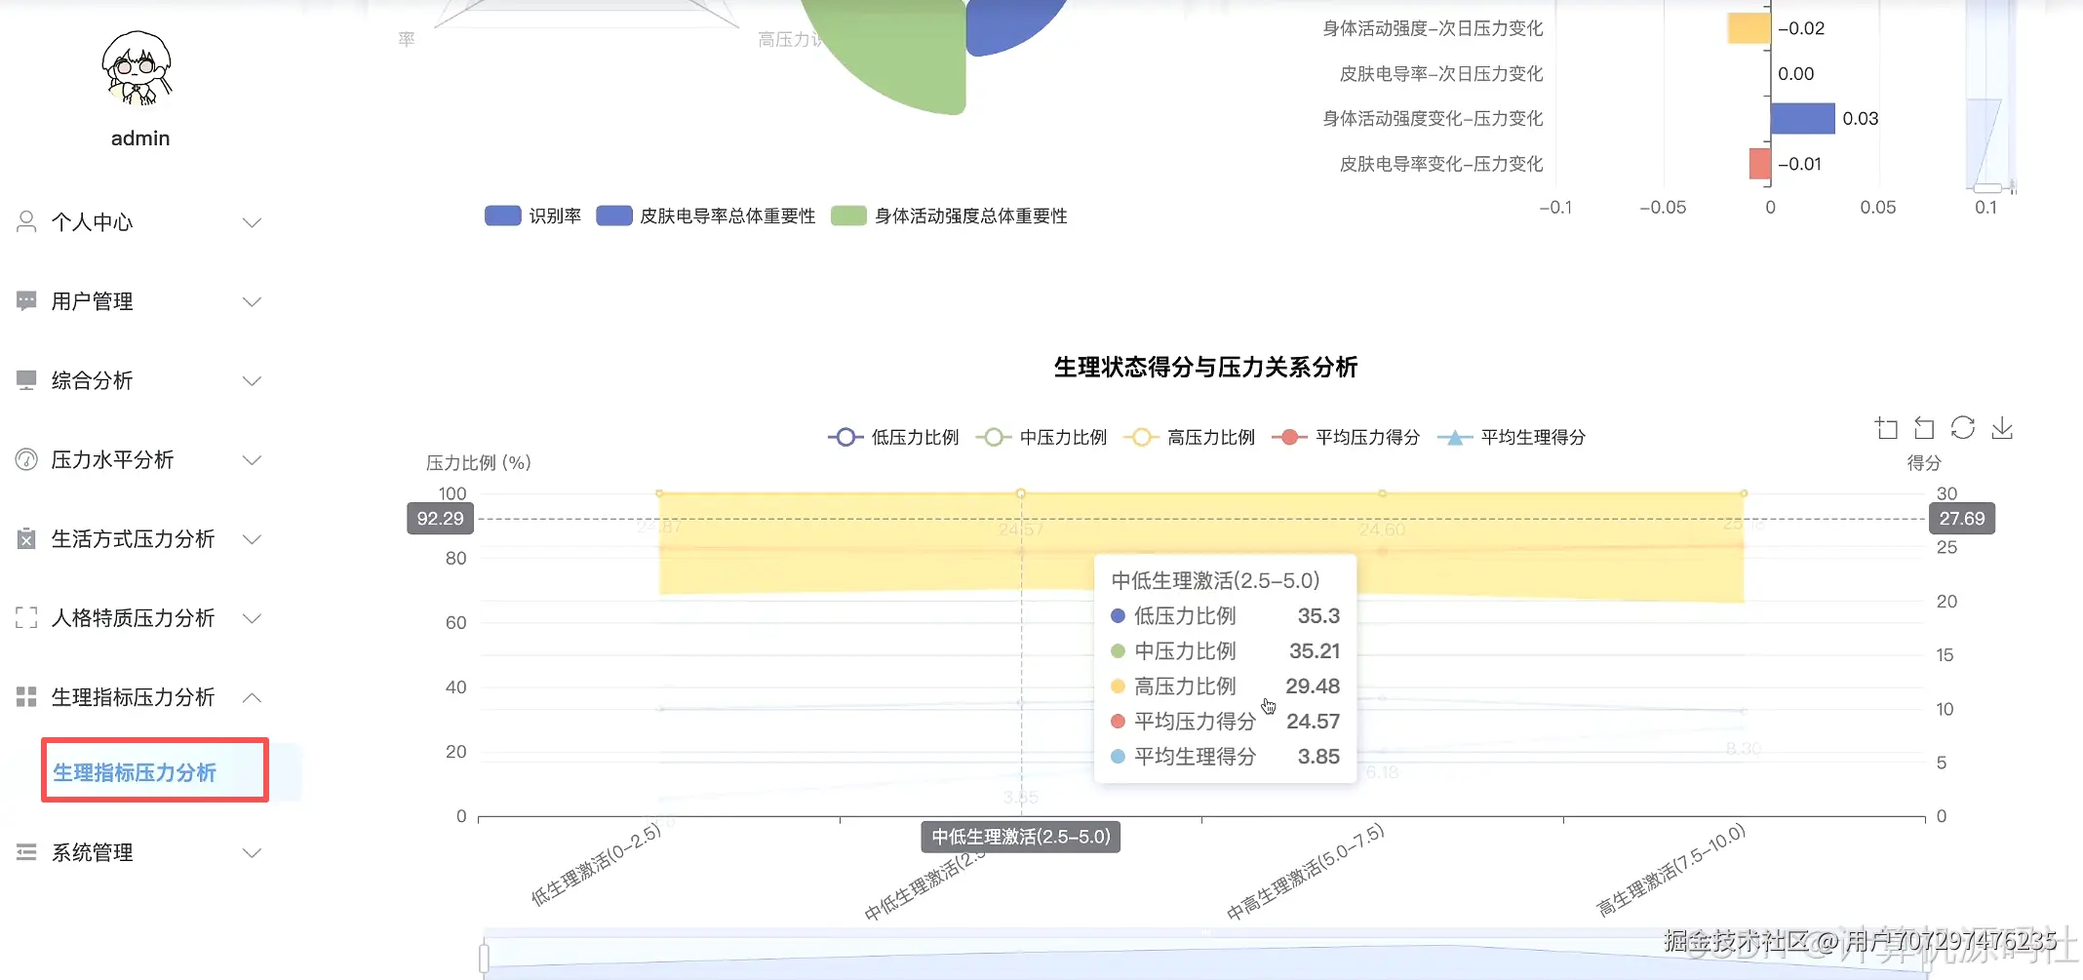Viewport: 2083px width, 980px height.
Task: Select the gauge icon for 压力水平分析
Action: (x=25, y=459)
